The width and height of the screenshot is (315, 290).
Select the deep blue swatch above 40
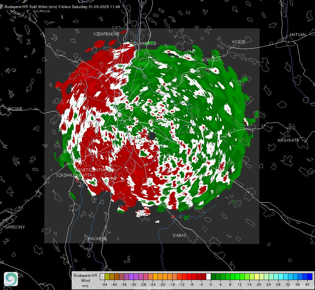click(x=310, y=277)
